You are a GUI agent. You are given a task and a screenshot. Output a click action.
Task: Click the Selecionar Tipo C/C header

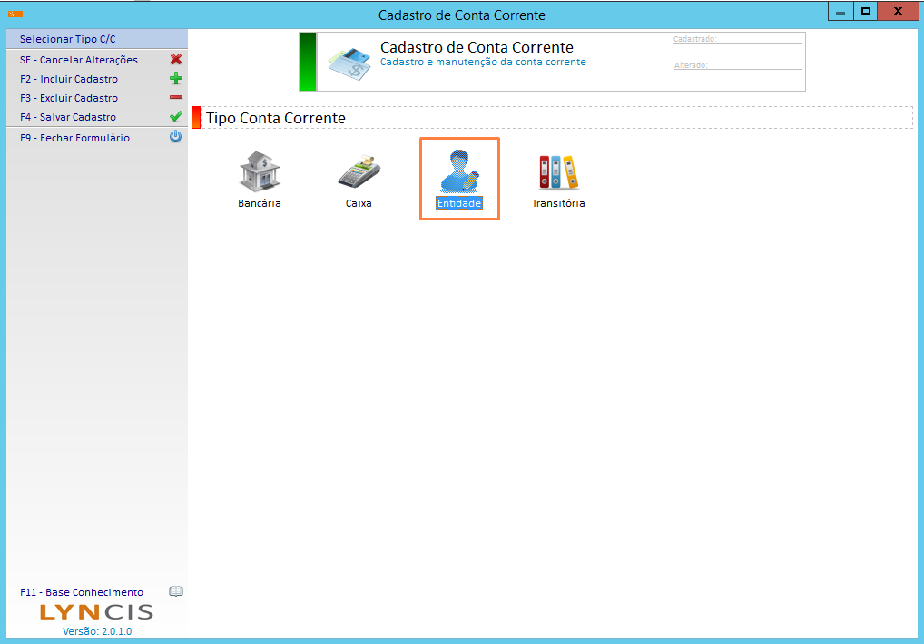(68, 40)
